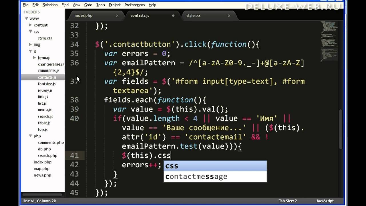
Task: Click line number 34 in gutter
Action: pos(75,44)
